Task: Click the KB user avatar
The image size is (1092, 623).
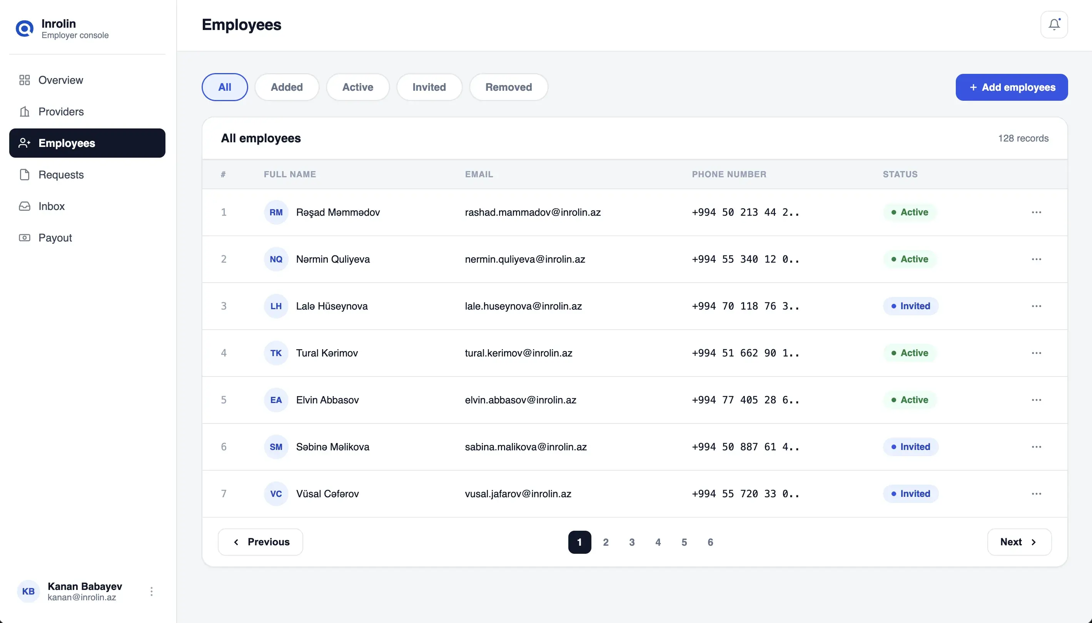Action: (28, 591)
